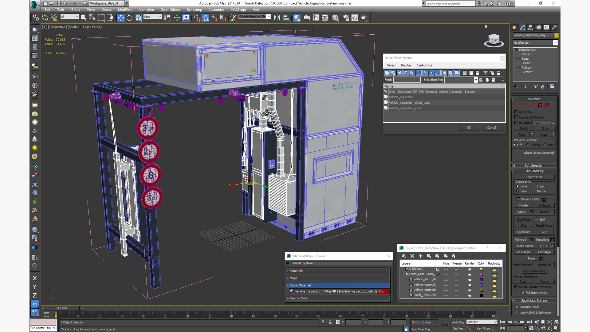Screen dimensions: 590x332
Task: Collapse Smith_Dete layer tree node
Action: pos(402,274)
